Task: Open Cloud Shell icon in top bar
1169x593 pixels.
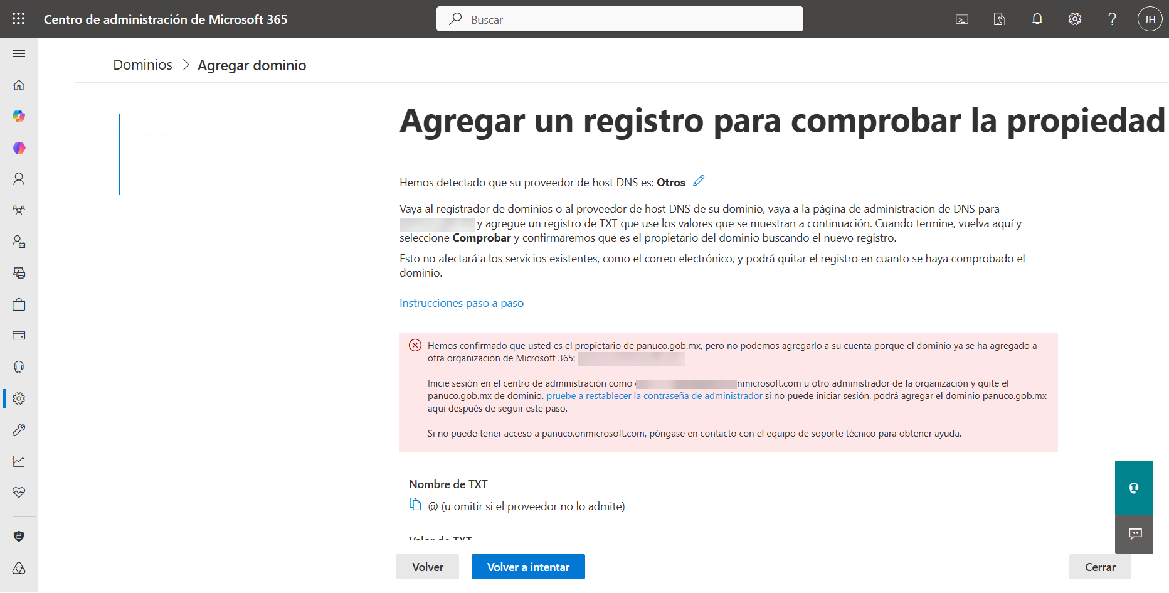Action: click(x=962, y=19)
